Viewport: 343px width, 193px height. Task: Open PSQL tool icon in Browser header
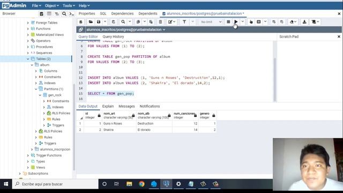click(x=71, y=14)
